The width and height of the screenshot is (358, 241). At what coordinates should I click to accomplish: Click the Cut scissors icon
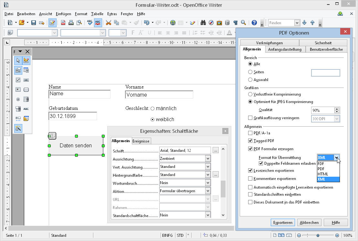click(x=108, y=23)
